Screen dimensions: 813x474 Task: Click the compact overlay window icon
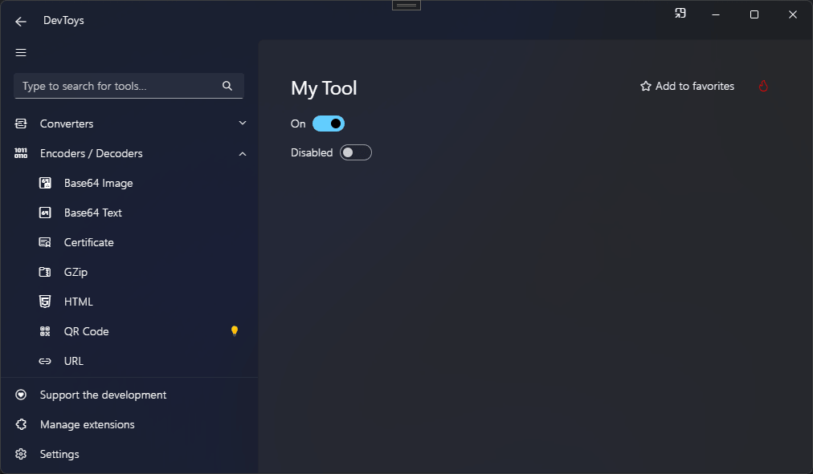pyautogui.click(x=680, y=14)
